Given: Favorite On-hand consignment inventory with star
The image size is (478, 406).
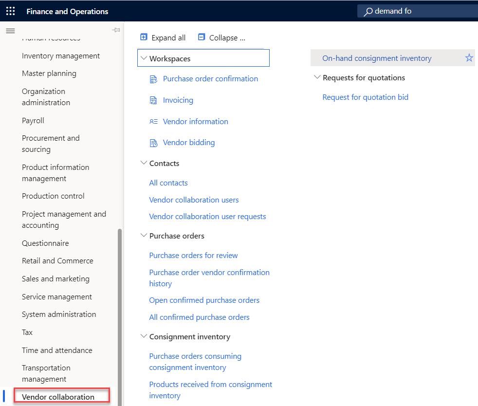Looking at the screenshot, I should pyautogui.click(x=469, y=58).
